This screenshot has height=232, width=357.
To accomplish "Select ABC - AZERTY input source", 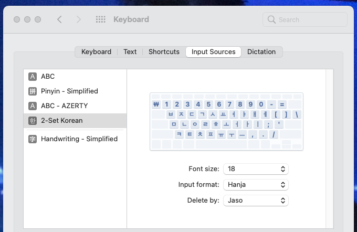I will (x=65, y=106).
